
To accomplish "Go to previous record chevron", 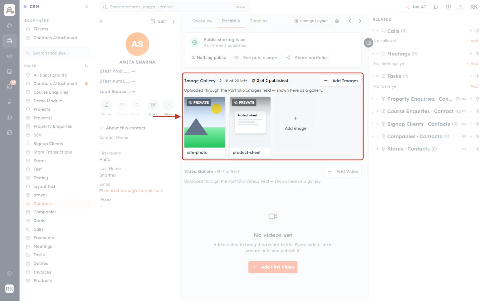I will [x=350, y=21].
